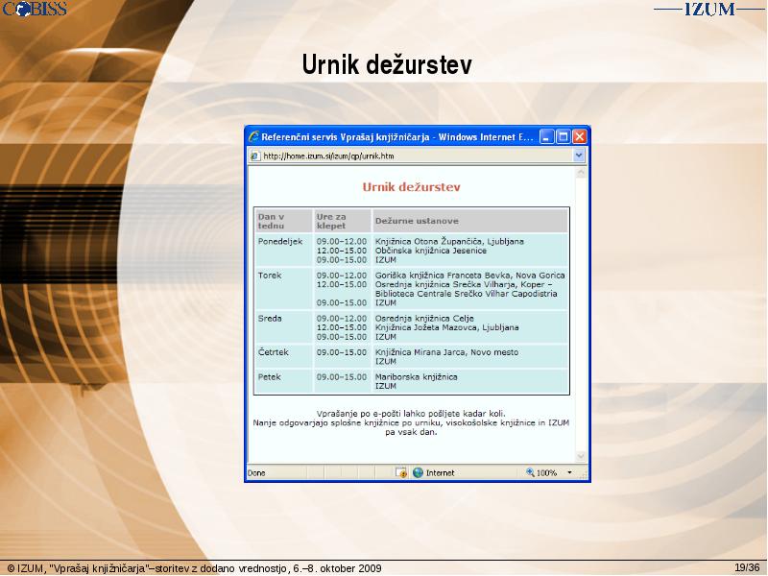Click the Torek row label
Screen dimensions: 768x576
(270, 276)
